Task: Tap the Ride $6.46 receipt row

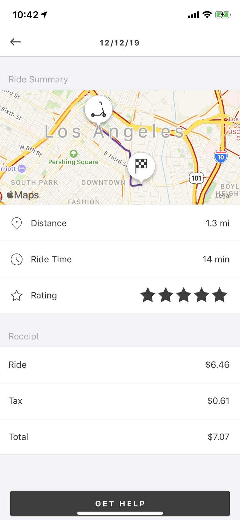Action: [x=120, y=365]
